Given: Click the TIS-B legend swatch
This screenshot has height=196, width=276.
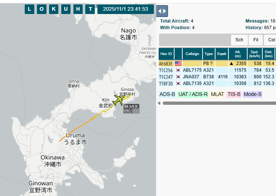Looking at the screenshot, I should pos(234,94).
